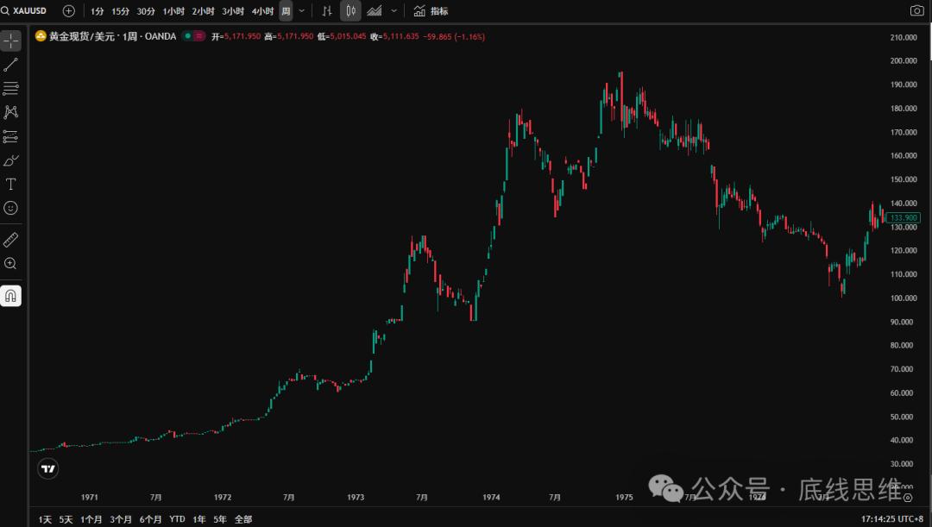Click the gold symbol icon in legend

pos(41,36)
